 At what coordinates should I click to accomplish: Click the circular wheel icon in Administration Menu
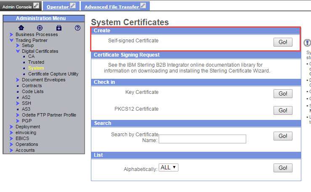coord(40,28)
